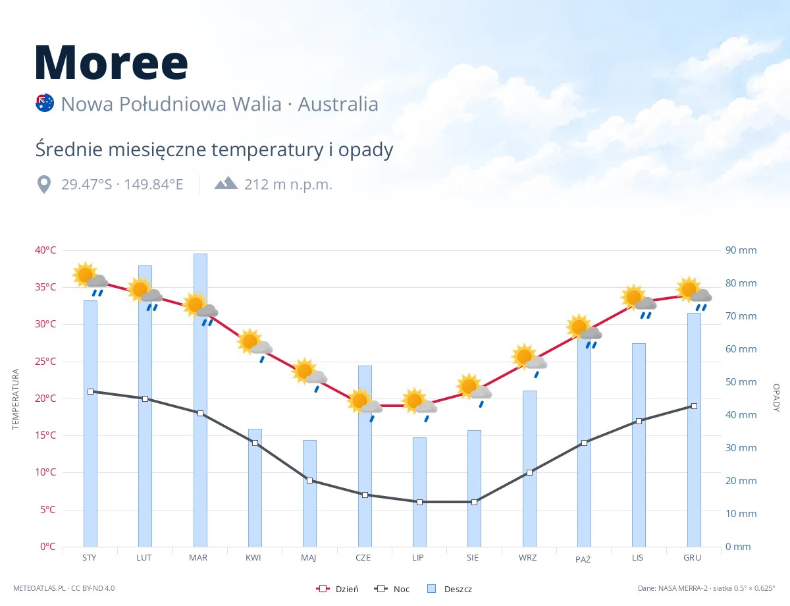
Task: Select the May (MAJ) weather icon
Action: (309, 375)
